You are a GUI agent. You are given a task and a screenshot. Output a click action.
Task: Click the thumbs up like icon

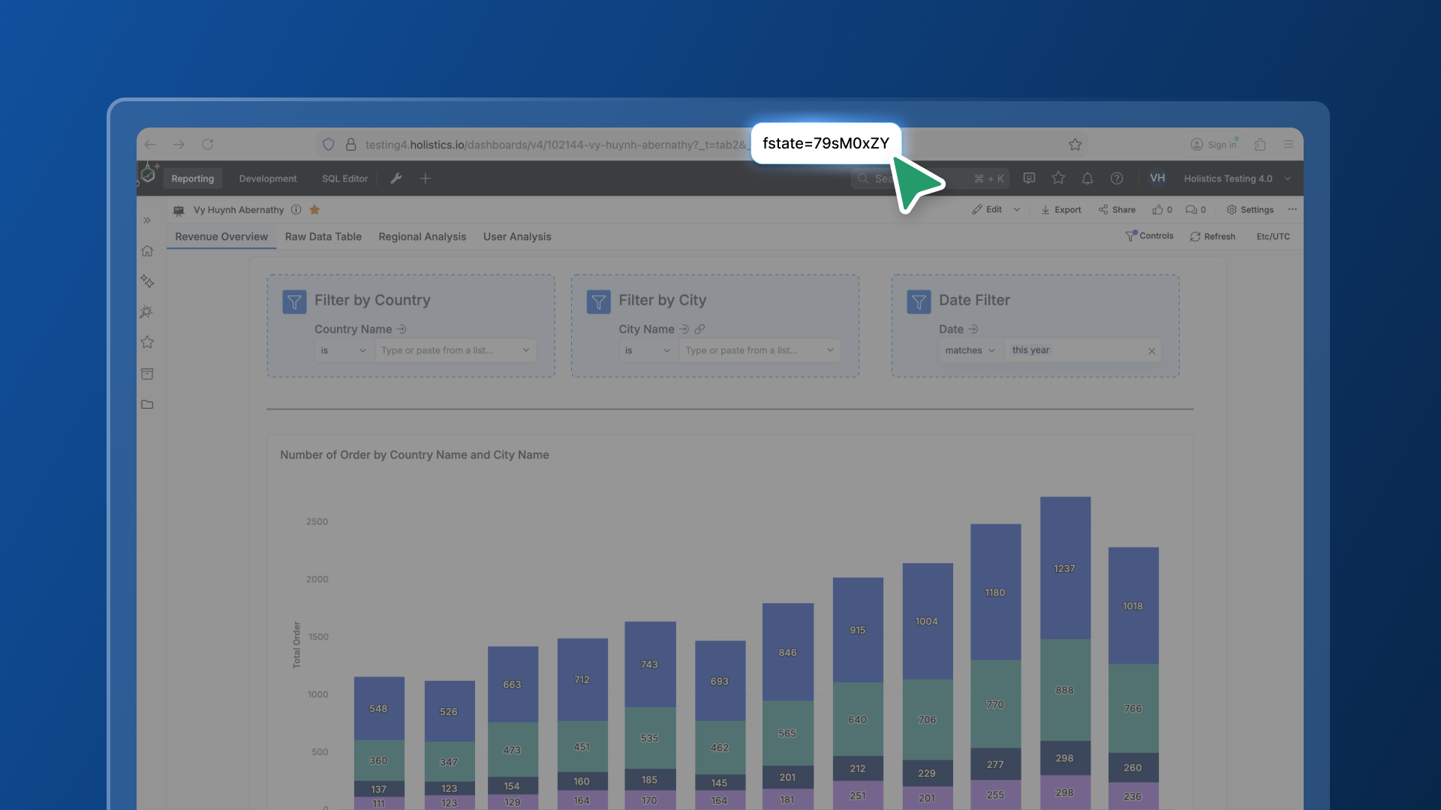(1157, 210)
